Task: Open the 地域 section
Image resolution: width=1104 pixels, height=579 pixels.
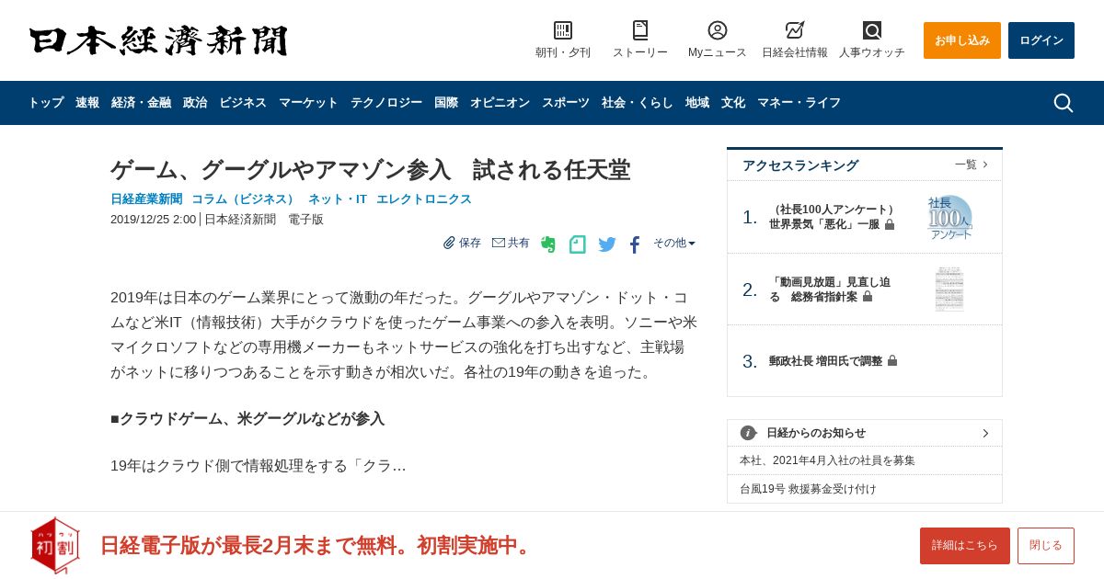Action: point(697,103)
